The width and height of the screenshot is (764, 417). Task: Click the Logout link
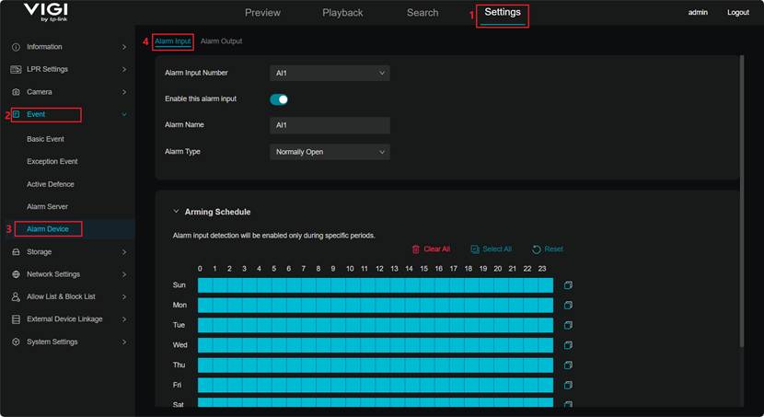tap(738, 13)
